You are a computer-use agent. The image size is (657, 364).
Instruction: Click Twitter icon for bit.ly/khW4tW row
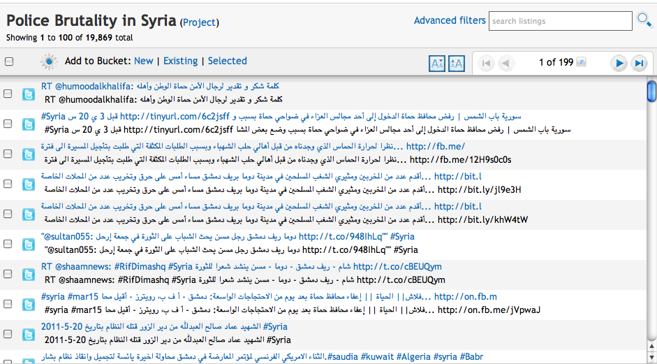pos(29,214)
